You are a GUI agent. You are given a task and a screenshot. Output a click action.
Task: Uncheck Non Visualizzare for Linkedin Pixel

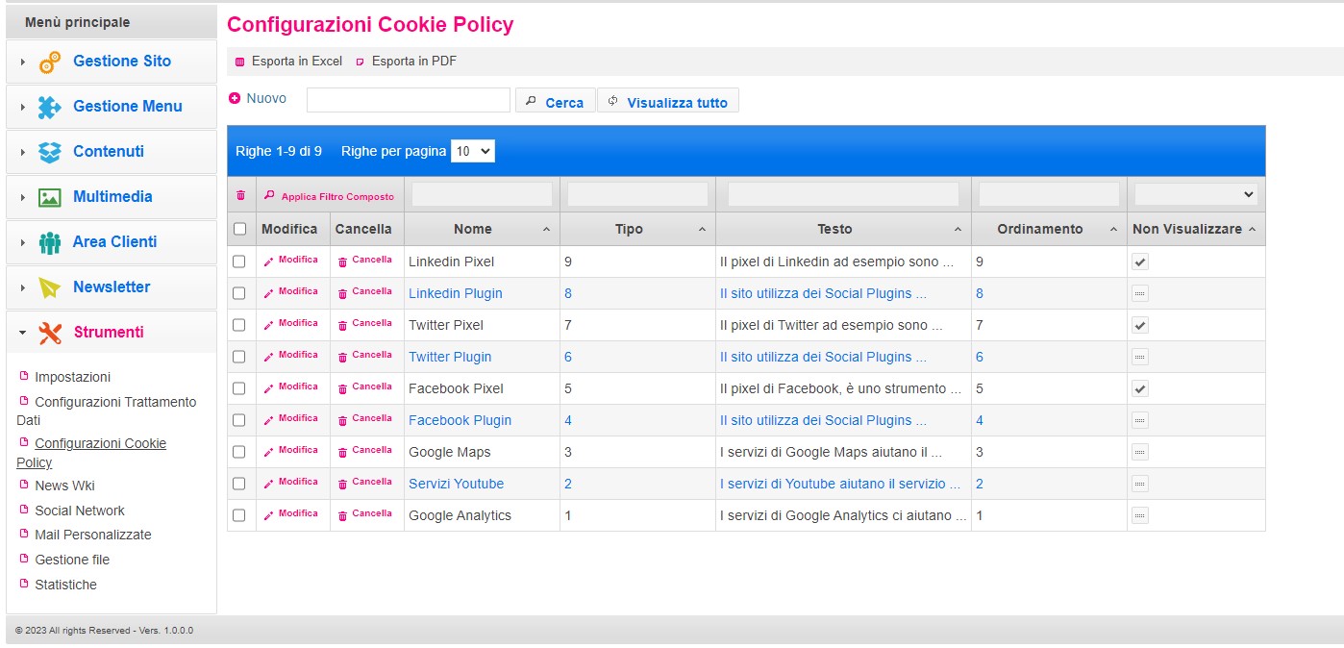[x=1140, y=262]
